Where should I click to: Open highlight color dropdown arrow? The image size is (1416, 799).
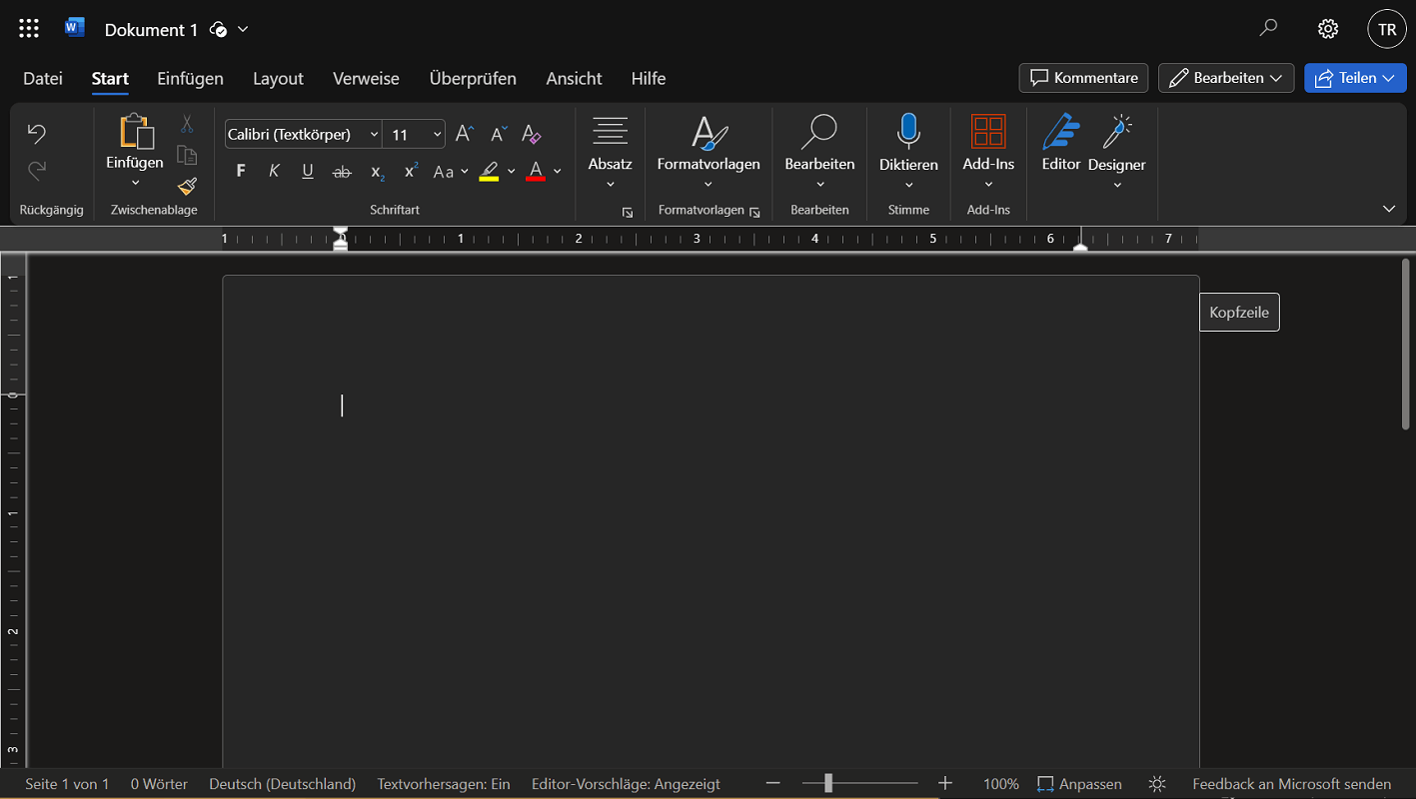(x=512, y=172)
